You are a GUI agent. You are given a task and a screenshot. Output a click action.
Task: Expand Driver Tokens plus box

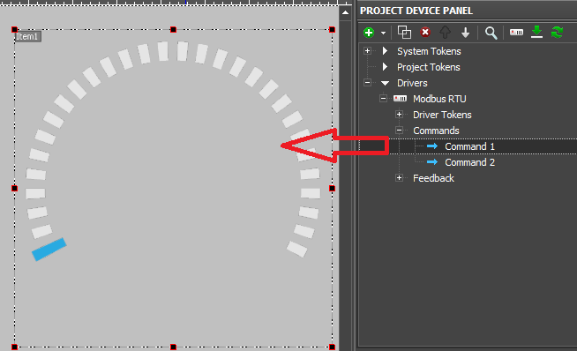(400, 115)
